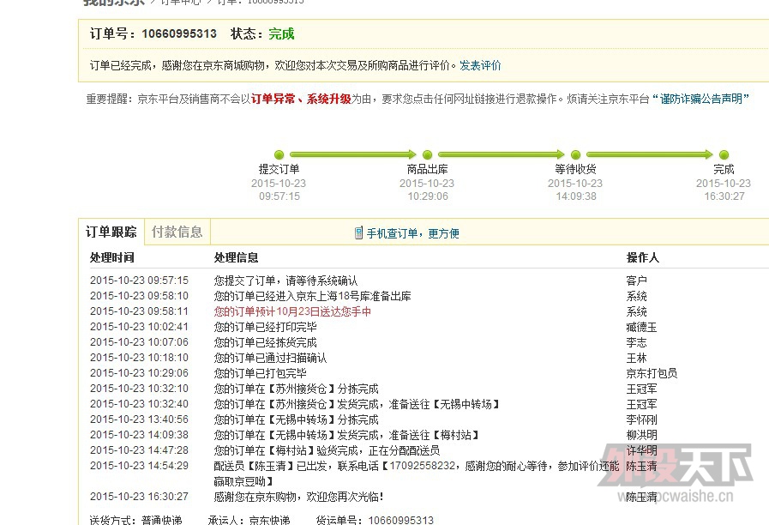This screenshot has width=769, height=525.
Task: Click the 货运单号 10660995313 at the bottom
Action: [400, 520]
